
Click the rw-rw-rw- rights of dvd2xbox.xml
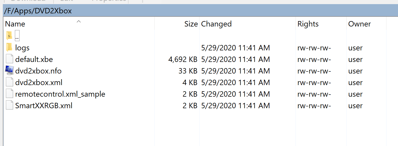click(x=314, y=83)
